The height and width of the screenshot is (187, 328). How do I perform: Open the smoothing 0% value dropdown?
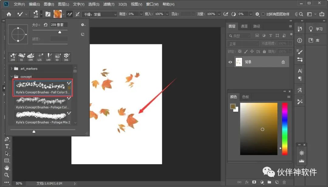point(251,14)
